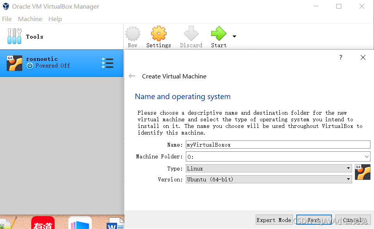Switch to Expert Mode
The height and width of the screenshot is (229, 374).
tap(274, 220)
